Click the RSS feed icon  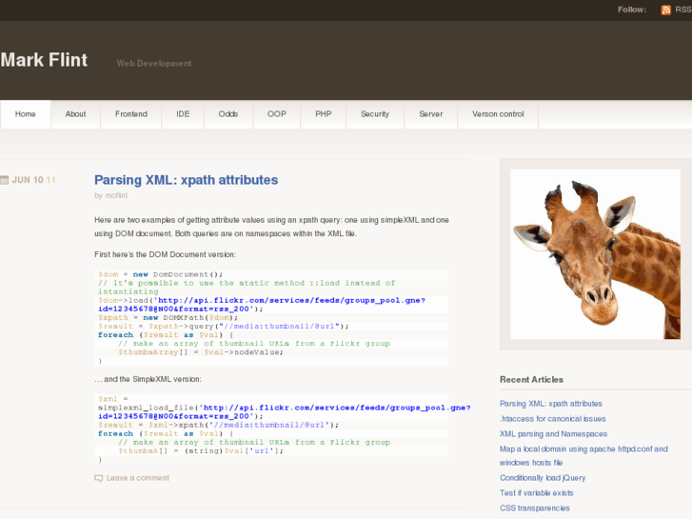click(x=665, y=10)
